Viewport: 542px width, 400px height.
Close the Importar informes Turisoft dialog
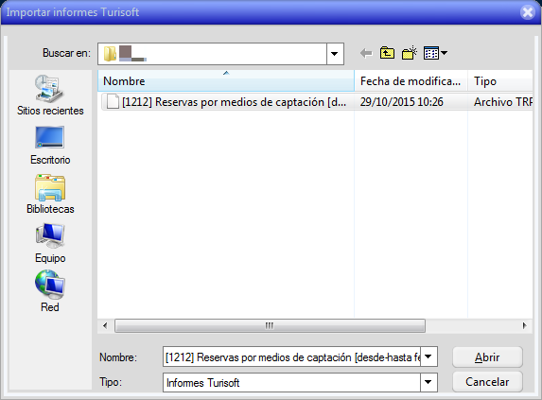pyautogui.click(x=528, y=12)
